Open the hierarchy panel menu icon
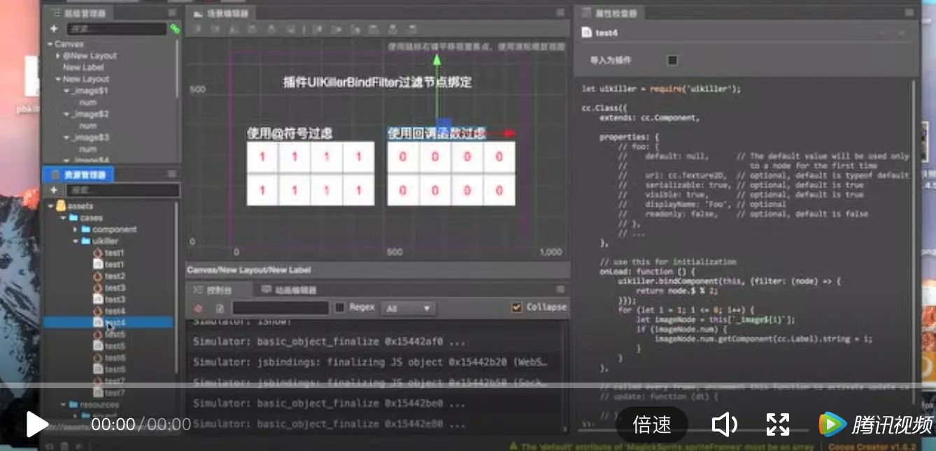Screen dimensions: 936x451 click(x=172, y=13)
